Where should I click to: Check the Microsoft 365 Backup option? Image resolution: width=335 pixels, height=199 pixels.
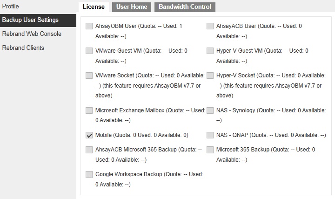click(210, 150)
